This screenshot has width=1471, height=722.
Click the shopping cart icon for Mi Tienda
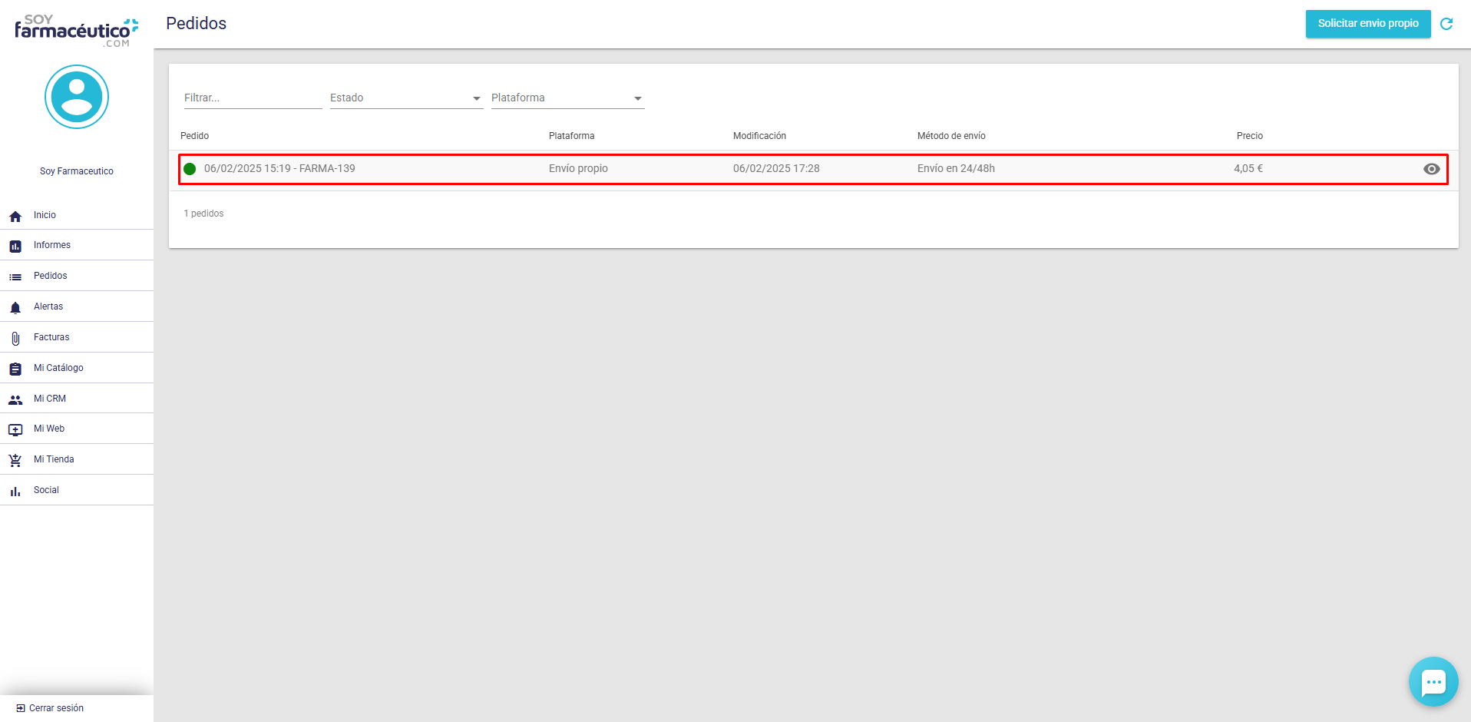(x=15, y=460)
